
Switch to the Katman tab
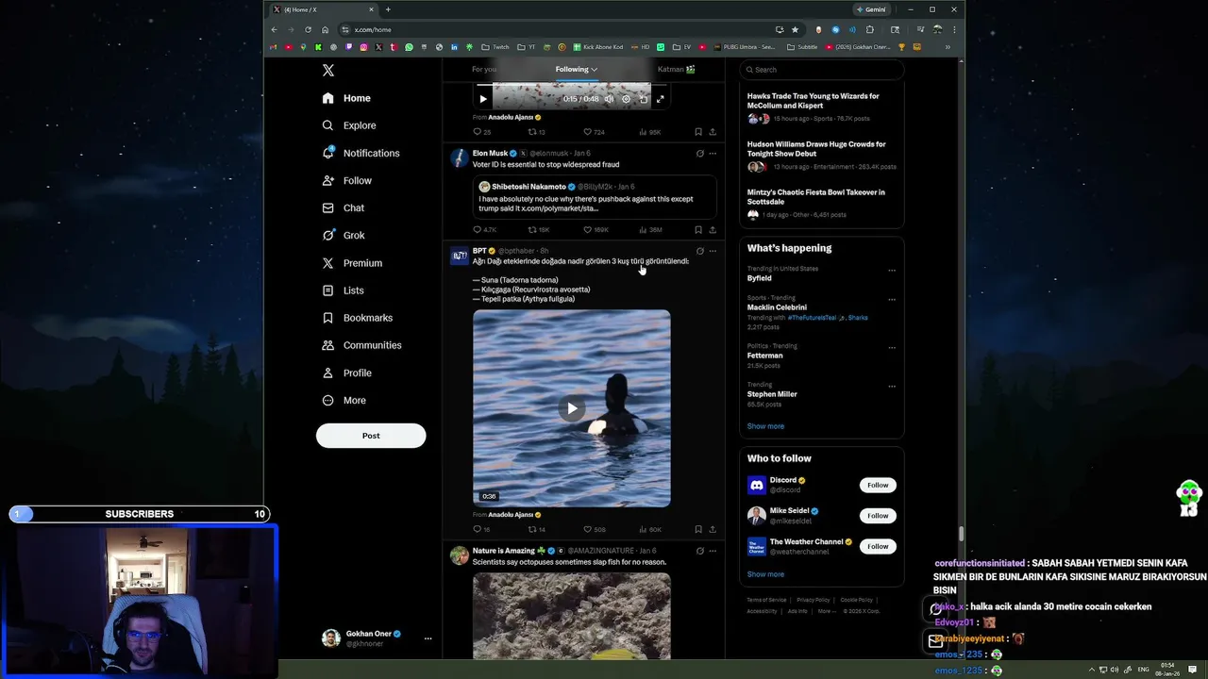coord(676,69)
